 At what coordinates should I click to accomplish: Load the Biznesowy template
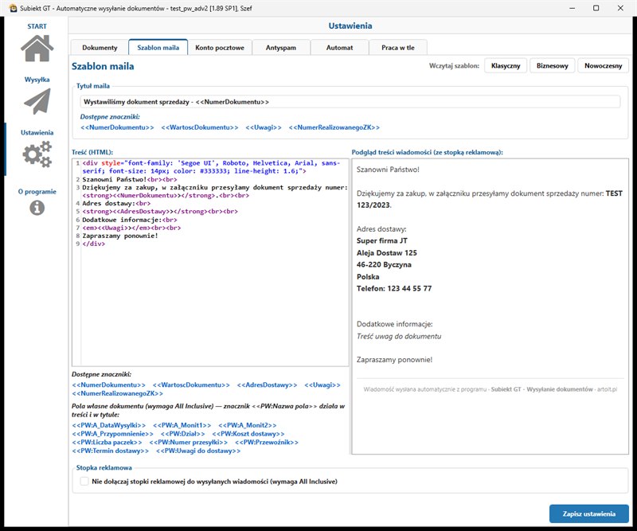coord(552,66)
